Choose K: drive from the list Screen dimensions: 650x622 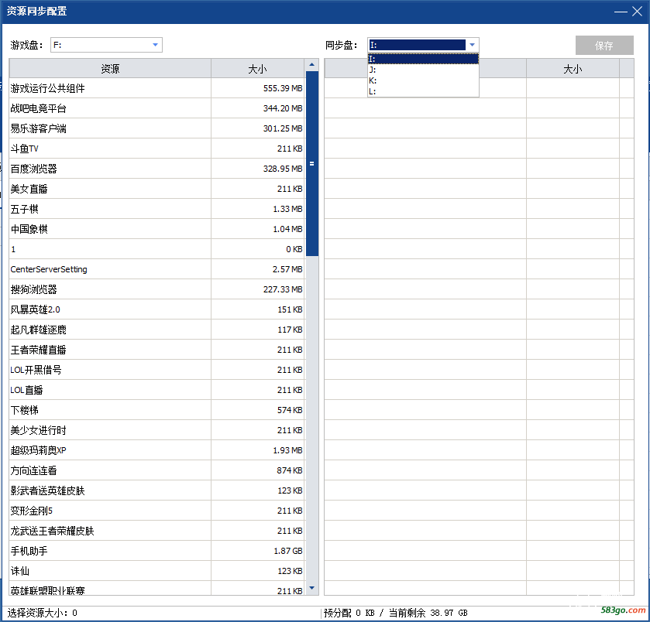coord(423,80)
